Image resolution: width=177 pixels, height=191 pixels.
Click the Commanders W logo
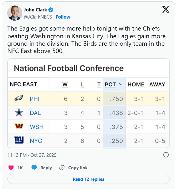(x=19, y=126)
